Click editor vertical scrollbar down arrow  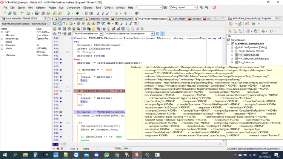pyautogui.click(x=224, y=141)
